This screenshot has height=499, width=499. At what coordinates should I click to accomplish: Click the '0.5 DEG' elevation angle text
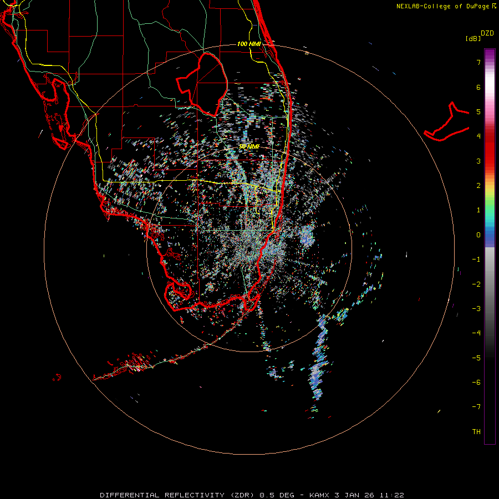point(277,495)
